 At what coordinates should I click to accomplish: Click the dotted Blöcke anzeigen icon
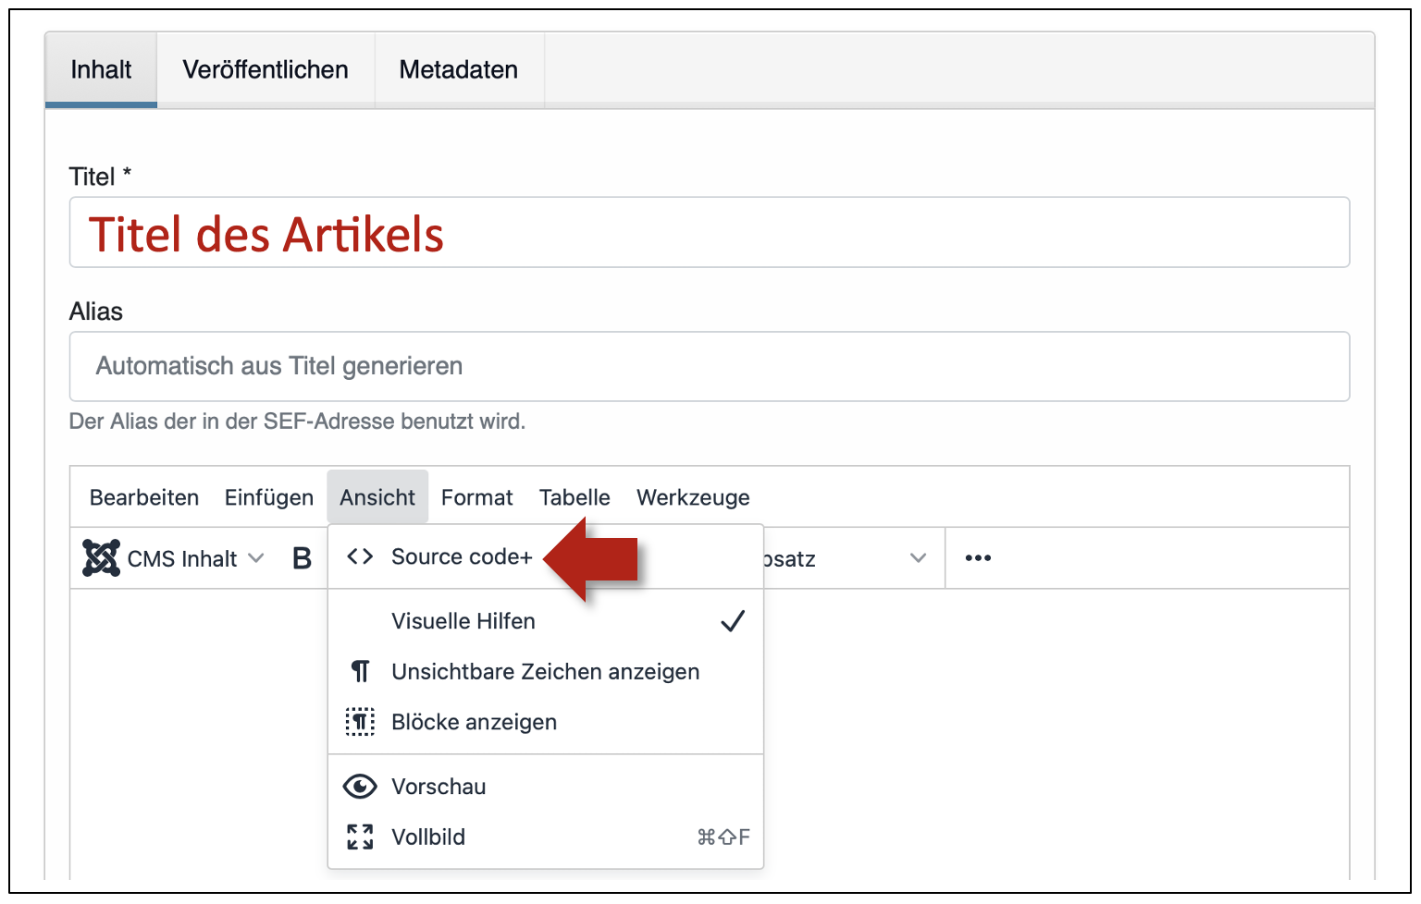360,722
